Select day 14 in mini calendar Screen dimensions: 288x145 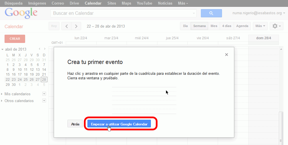[44, 69]
